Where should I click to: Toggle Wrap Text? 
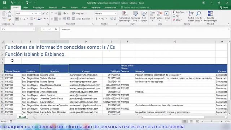point(78,13)
